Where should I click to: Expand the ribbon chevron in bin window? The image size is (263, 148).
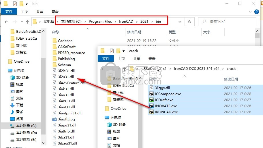coord(250,12)
